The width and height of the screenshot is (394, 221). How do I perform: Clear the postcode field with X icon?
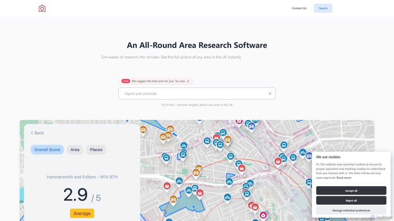pos(270,94)
